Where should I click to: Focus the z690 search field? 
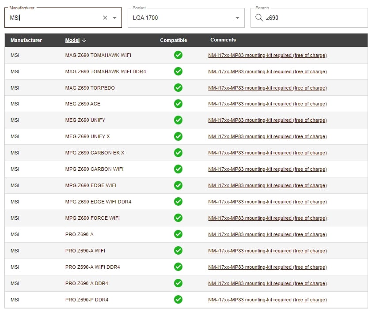tap(314, 18)
